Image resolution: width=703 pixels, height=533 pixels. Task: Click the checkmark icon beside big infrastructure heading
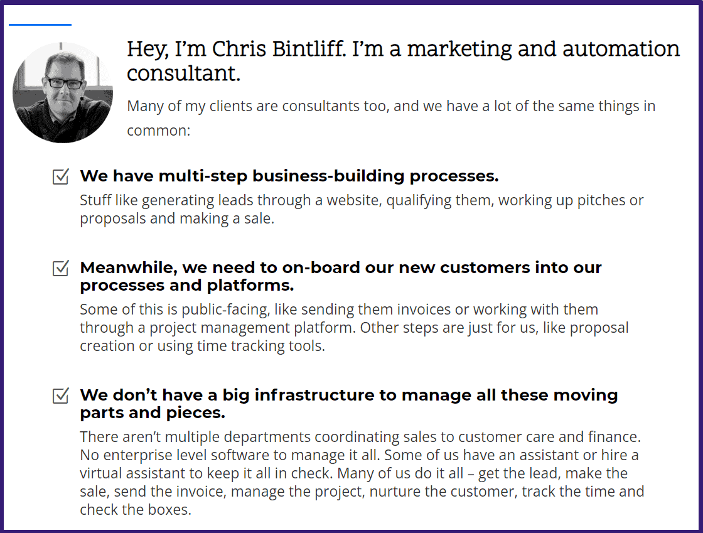click(60, 396)
